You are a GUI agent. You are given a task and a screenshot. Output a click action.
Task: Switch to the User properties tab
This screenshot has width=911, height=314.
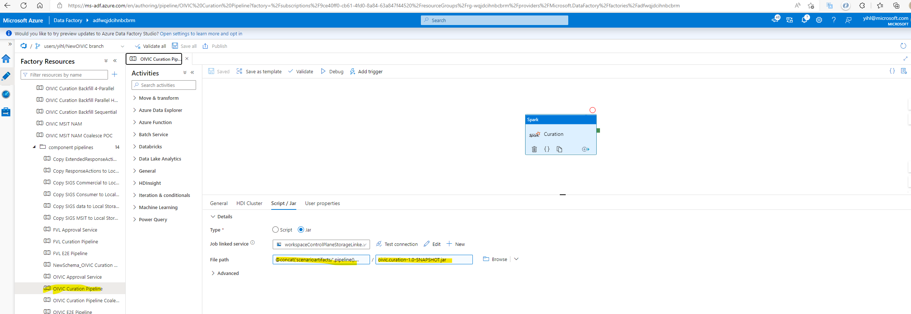pyautogui.click(x=322, y=203)
